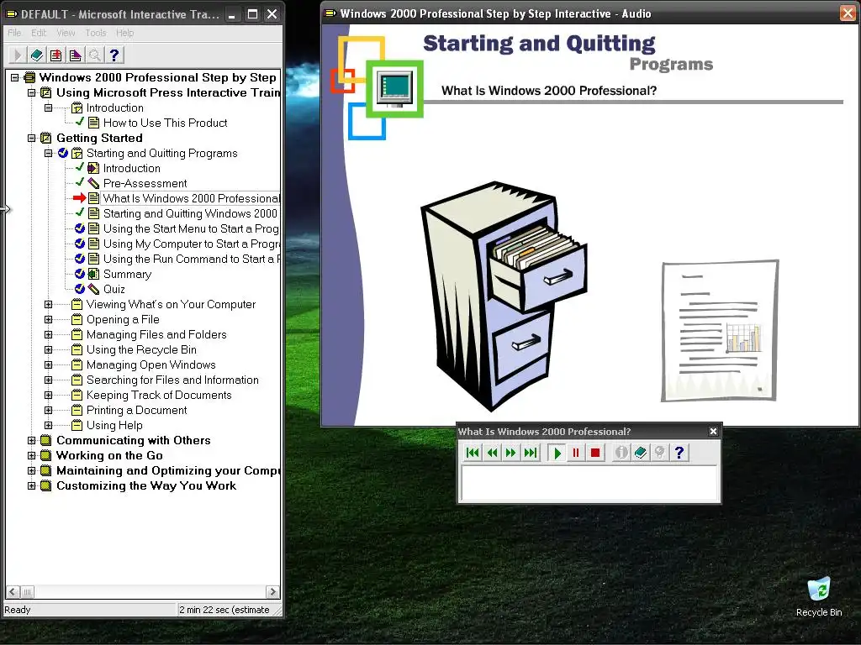
Task: Skip to the end of the audio
Action: pyautogui.click(x=531, y=453)
